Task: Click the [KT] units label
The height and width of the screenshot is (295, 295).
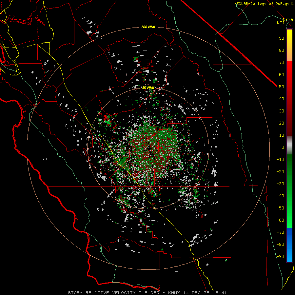Action: 280,23
